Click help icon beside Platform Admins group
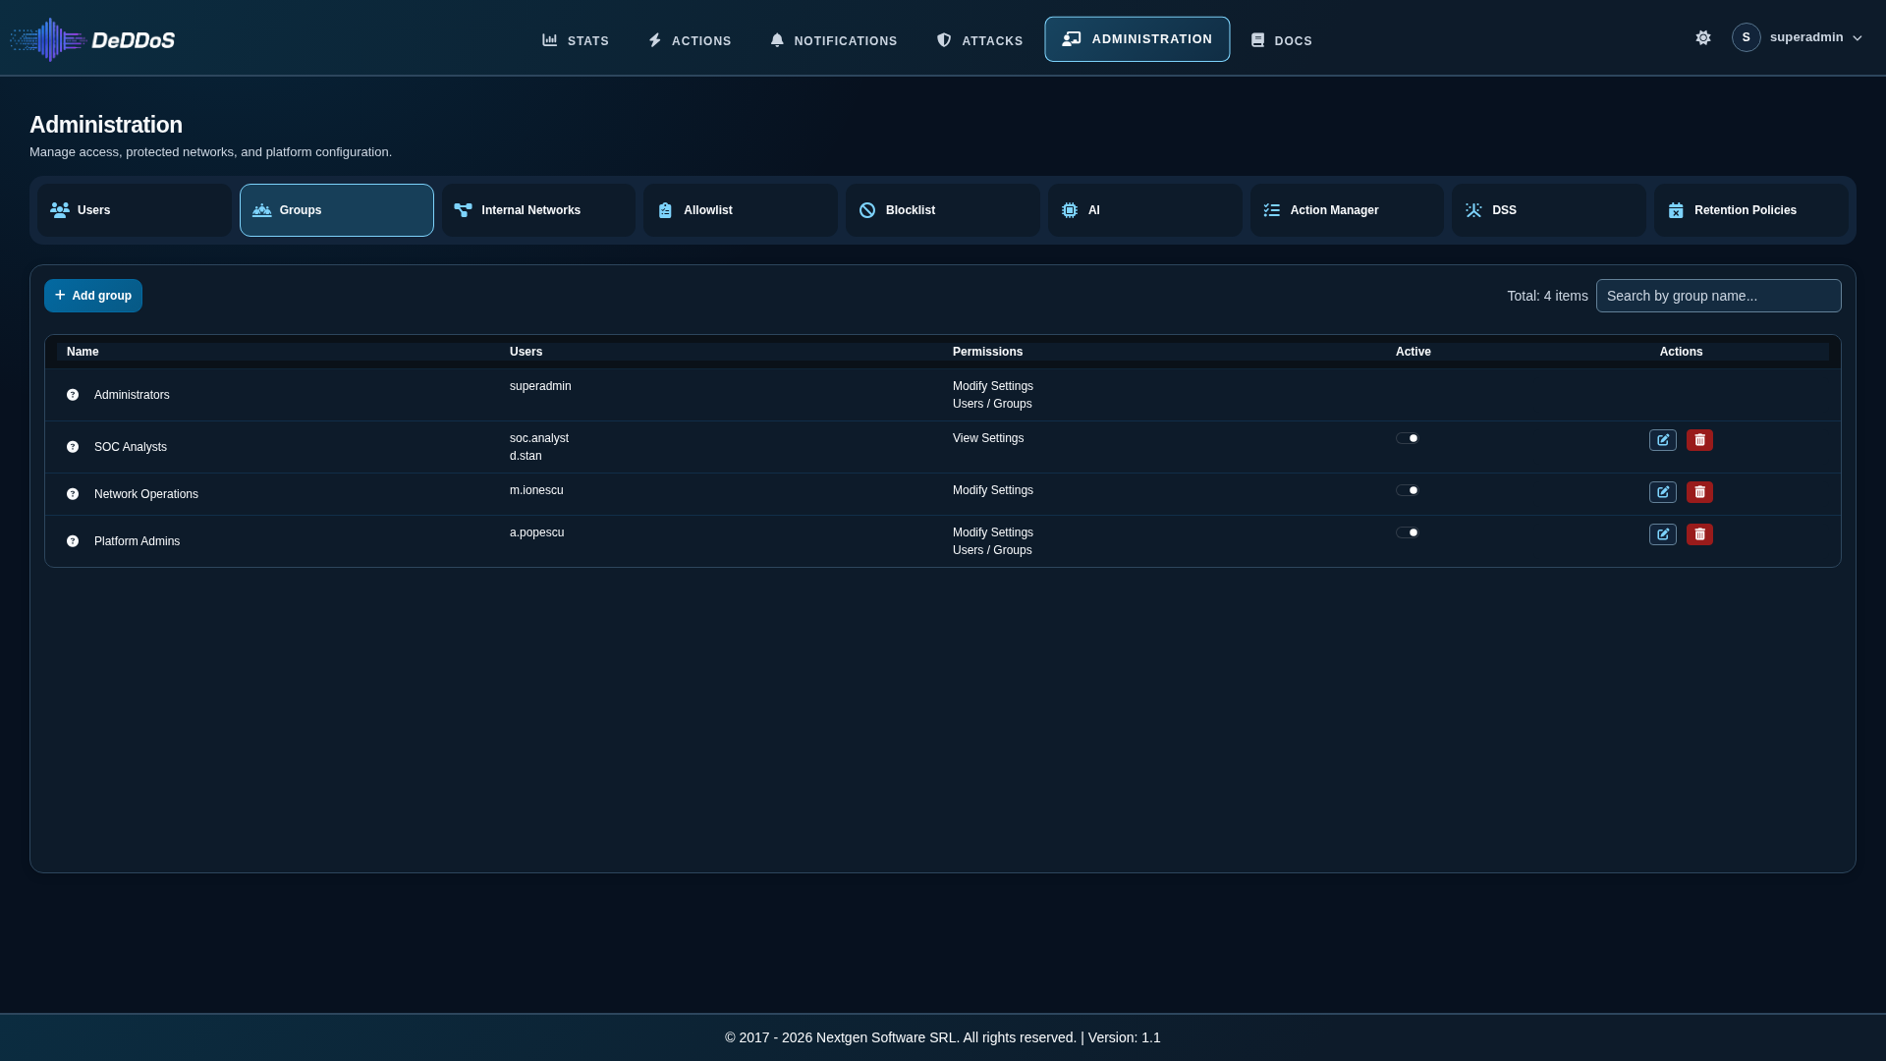The image size is (1886, 1061). [73, 541]
